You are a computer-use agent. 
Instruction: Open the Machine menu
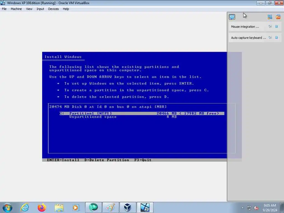(16, 9)
